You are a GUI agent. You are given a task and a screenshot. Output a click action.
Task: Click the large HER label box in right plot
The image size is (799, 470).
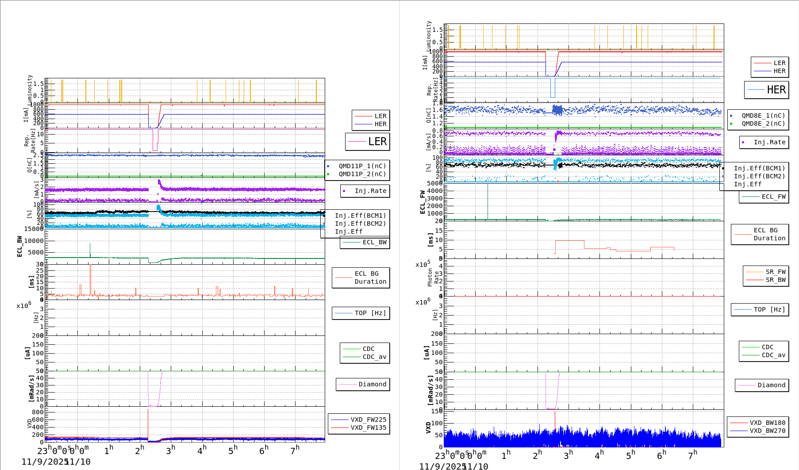[x=766, y=90]
